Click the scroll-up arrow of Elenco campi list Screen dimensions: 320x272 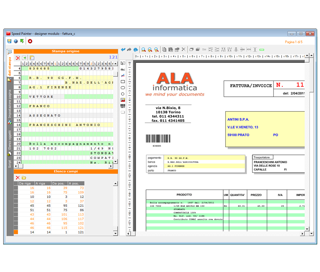(x=116, y=184)
